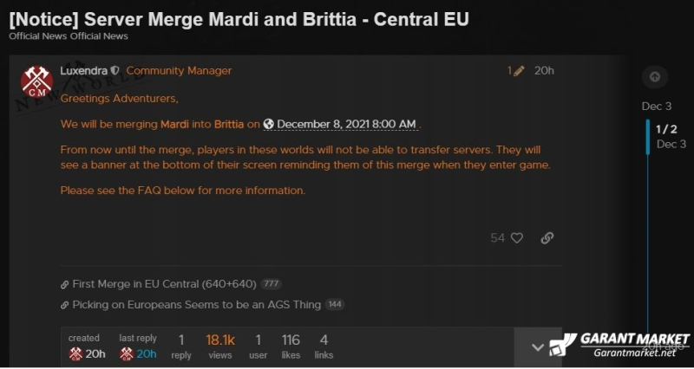Open Luxendra's CM avatar profile

pos(36,81)
